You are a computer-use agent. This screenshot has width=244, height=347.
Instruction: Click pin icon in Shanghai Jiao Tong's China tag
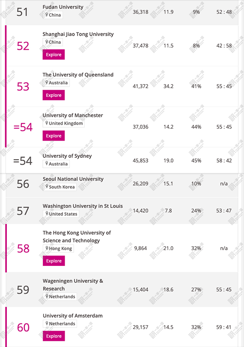[47, 42]
